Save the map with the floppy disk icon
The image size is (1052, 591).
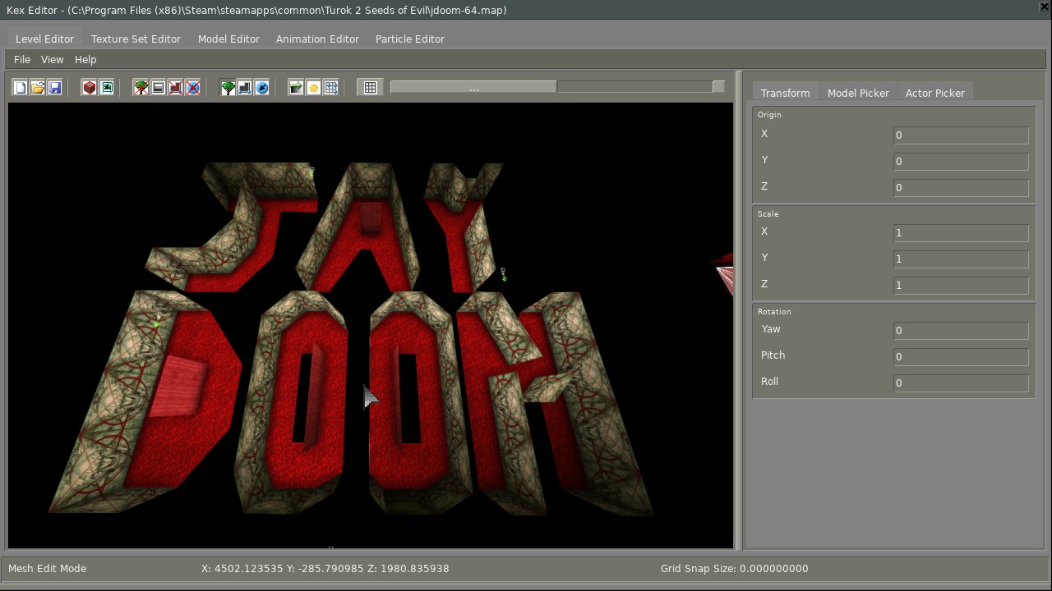[55, 88]
